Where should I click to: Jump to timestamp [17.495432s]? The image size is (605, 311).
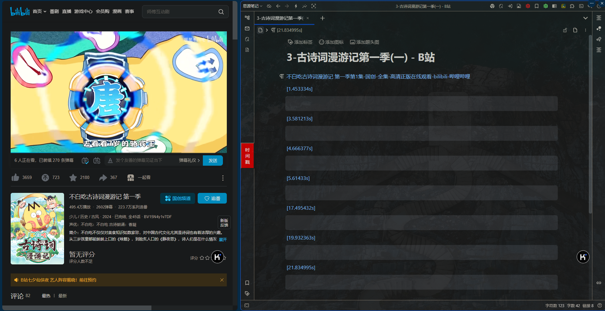(301, 208)
